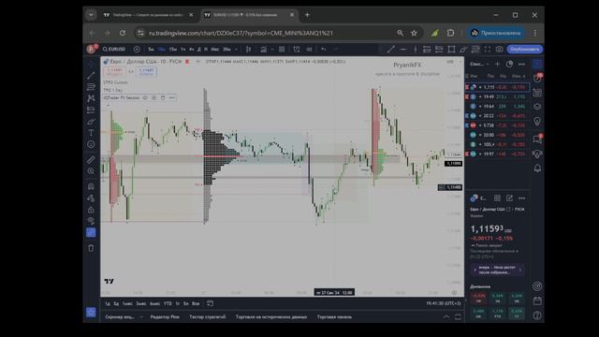Open the calendar icon in right sidebar
This screenshot has height=337, width=599.
click(x=537, y=301)
